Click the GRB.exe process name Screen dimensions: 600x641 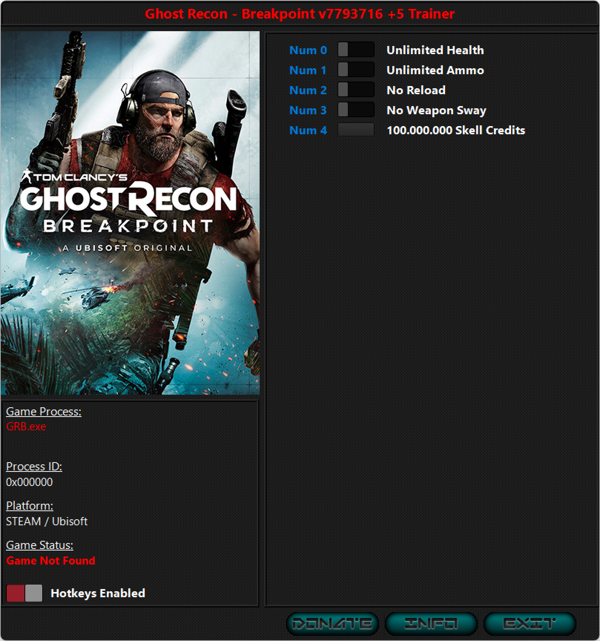[x=26, y=427]
